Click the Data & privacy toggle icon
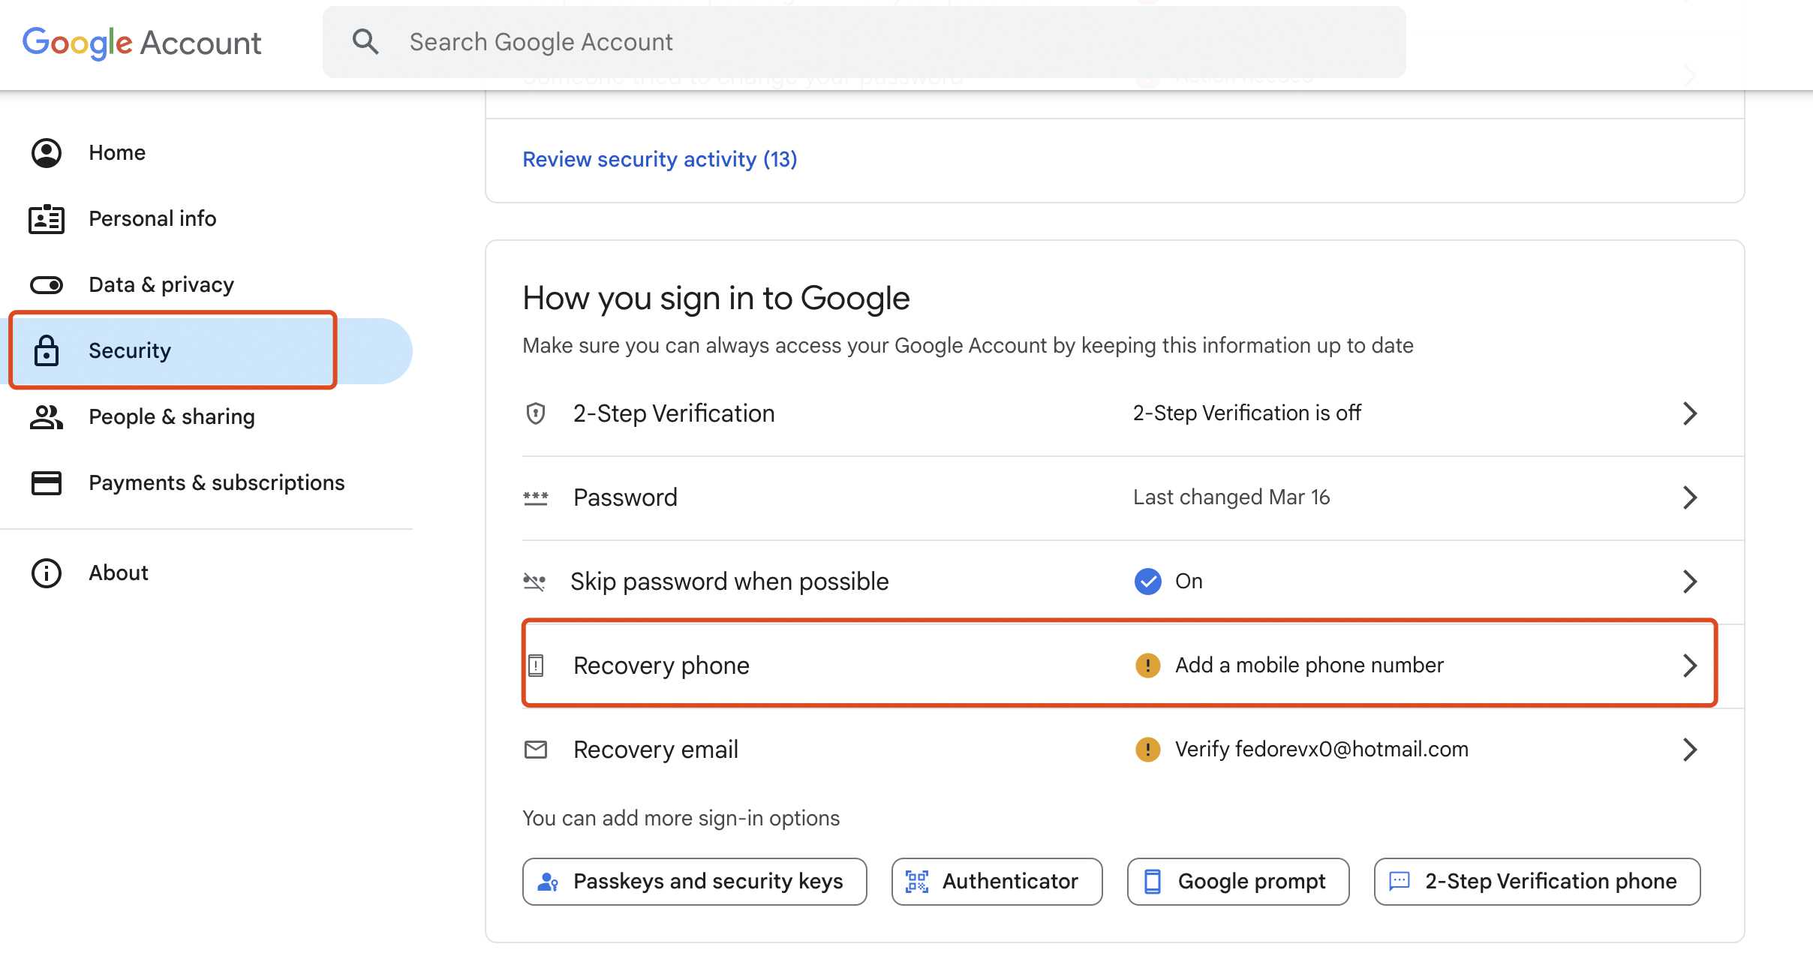 [47, 285]
